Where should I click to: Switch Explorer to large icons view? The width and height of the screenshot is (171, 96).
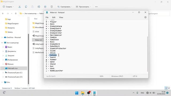pos(169,88)
